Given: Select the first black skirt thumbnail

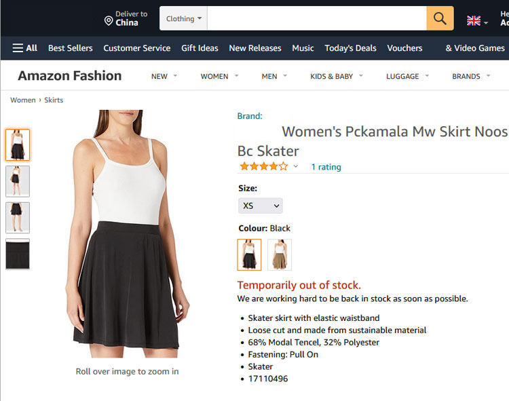Looking at the screenshot, I should 18,145.
